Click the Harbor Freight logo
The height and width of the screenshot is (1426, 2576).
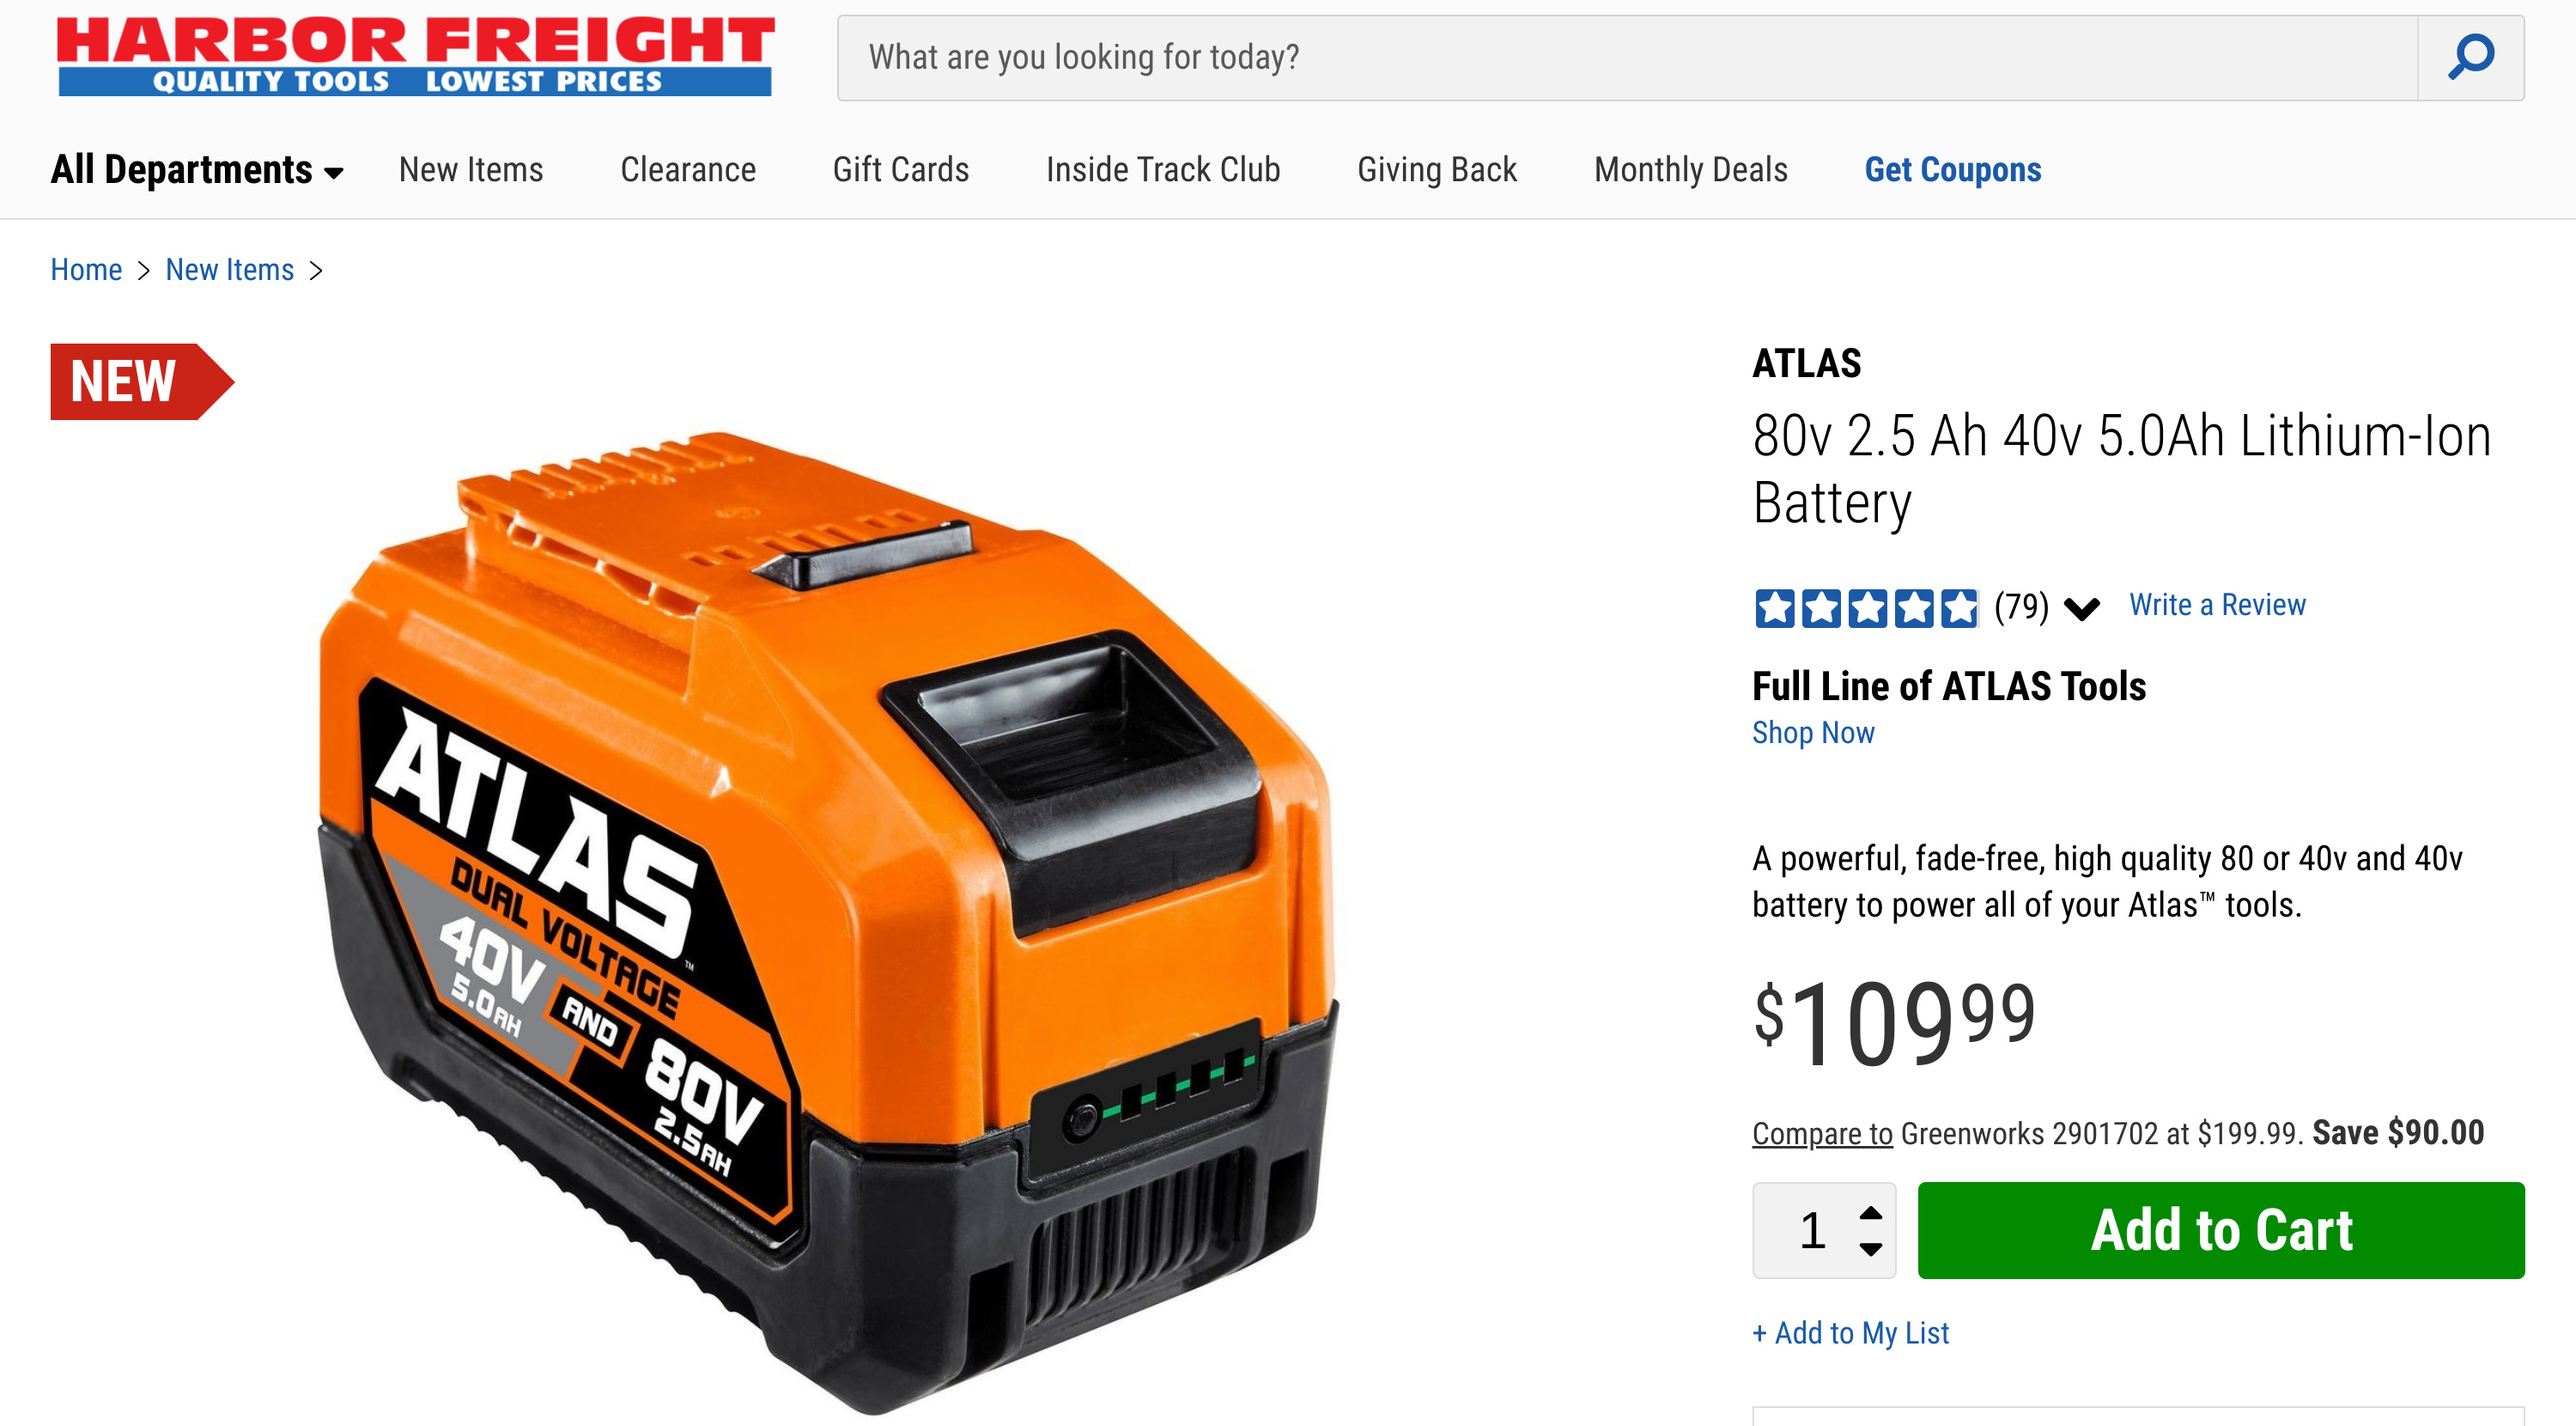(415, 56)
